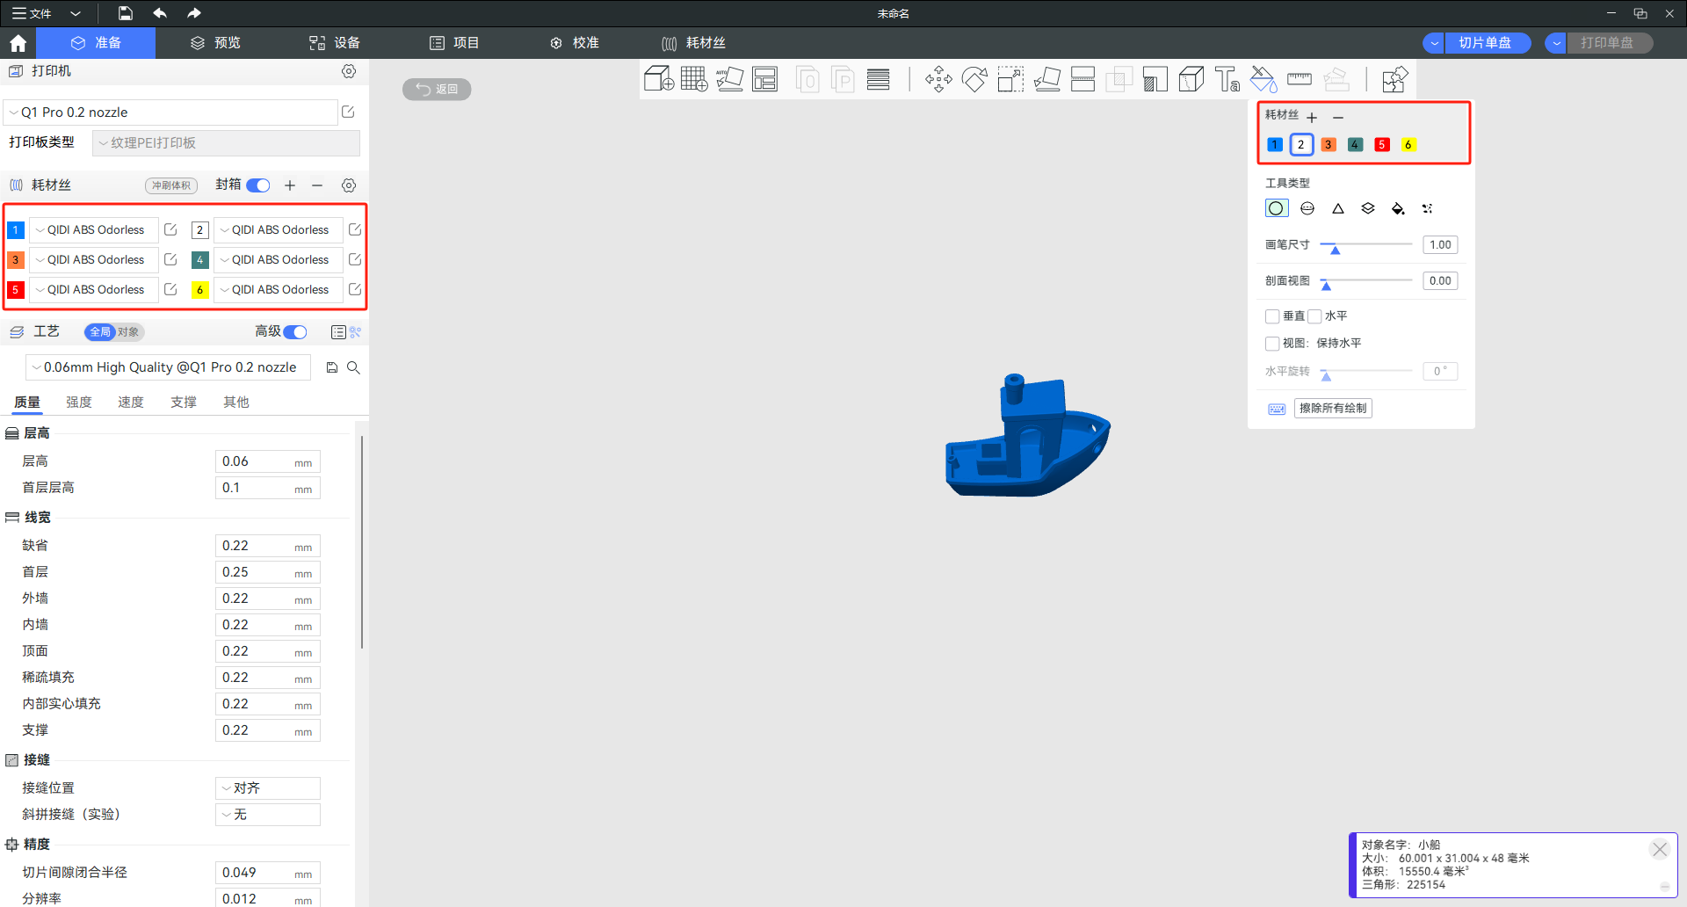This screenshot has width=1687, height=907.
Task: Expand the 接缝位置 对齐 dropdown
Action: [267, 788]
